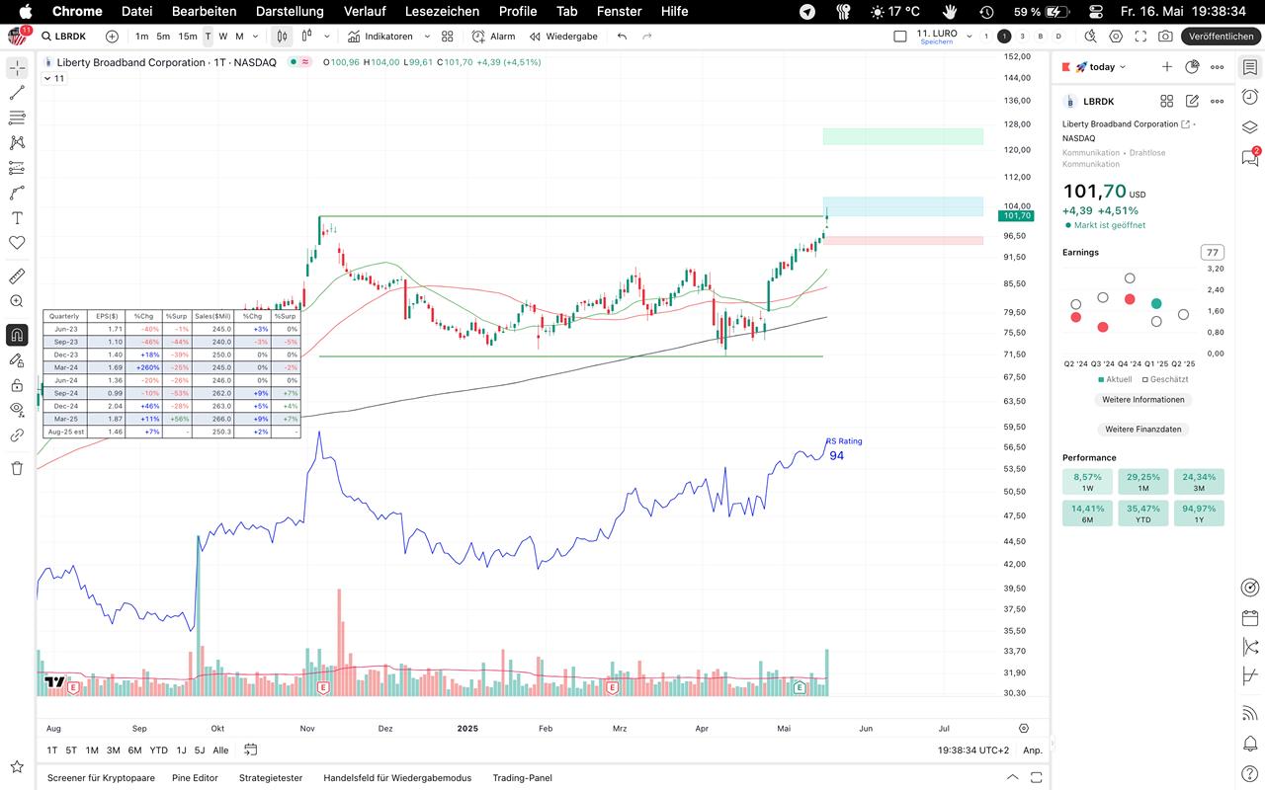
Task: Take a chart snapshot with camera icon
Action: click(1165, 37)
